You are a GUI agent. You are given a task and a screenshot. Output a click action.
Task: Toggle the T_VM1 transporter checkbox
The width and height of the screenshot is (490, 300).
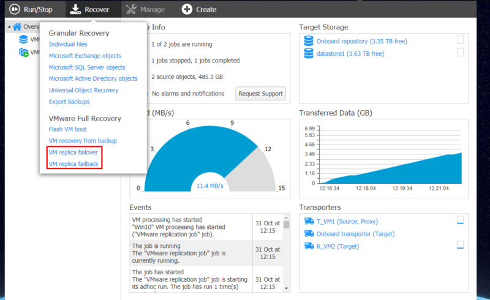coord(461,220)
